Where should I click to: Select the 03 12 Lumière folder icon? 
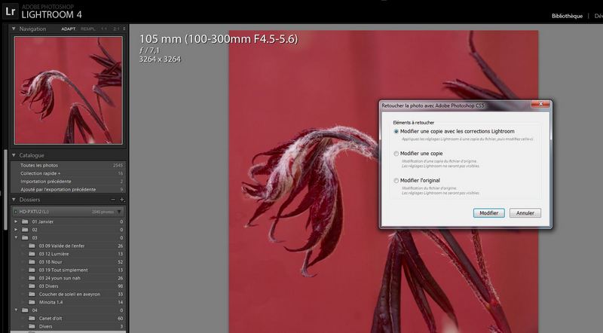[32, 254]
